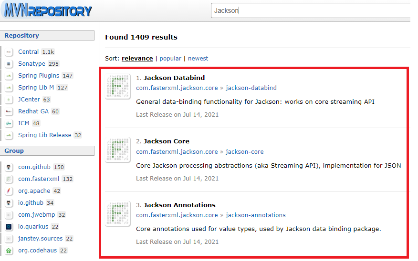The height and width of the screenshot is (261, 418).
Task: Click the com.github group icon
Action: 9,167
